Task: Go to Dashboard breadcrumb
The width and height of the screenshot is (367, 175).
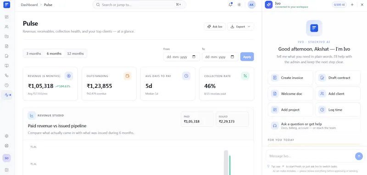Action: coord(29,5)
